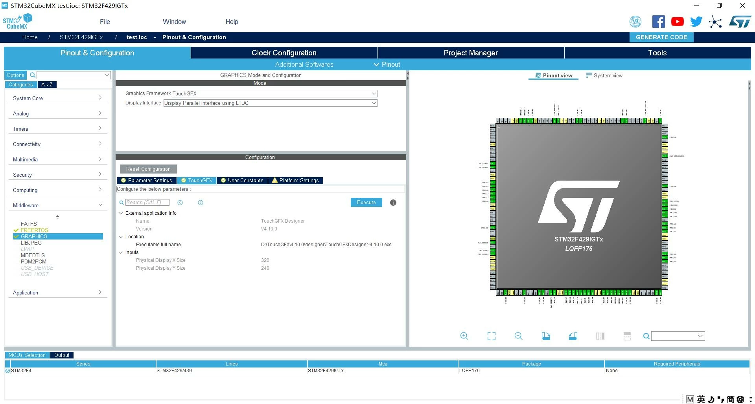The height and width of the screenshot is (404, 755).
Task: Click the STM32F4 series row check icon
Action: pyautogui.click(x=7, y=371)
